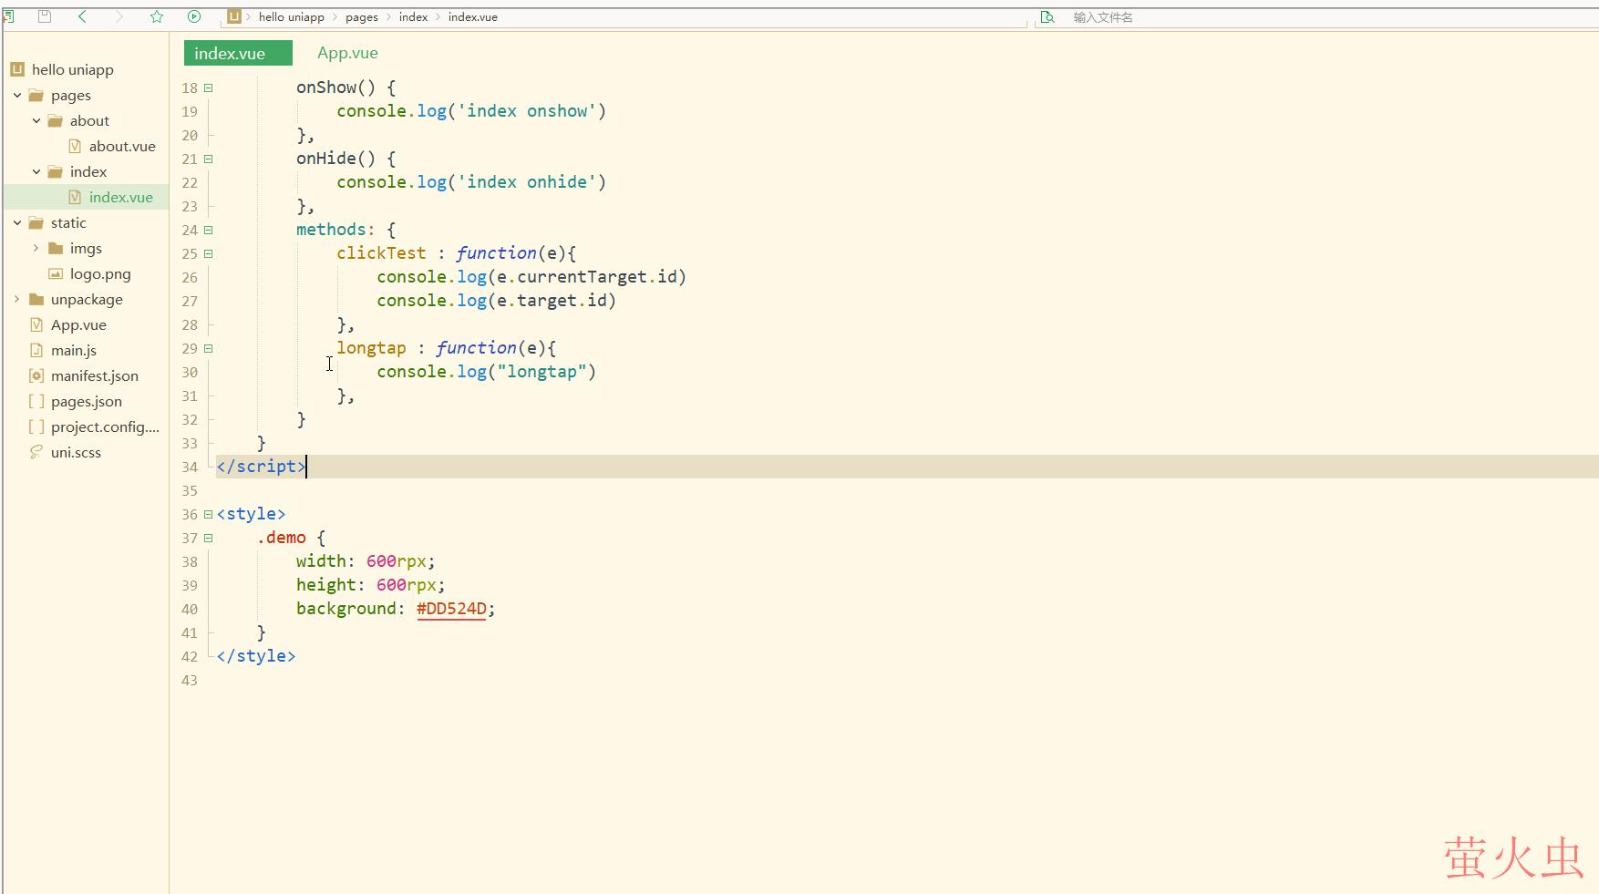Click index folder in the breadcrumb
This screenshot has height=894, width=1599.
(x=413, y=16)
